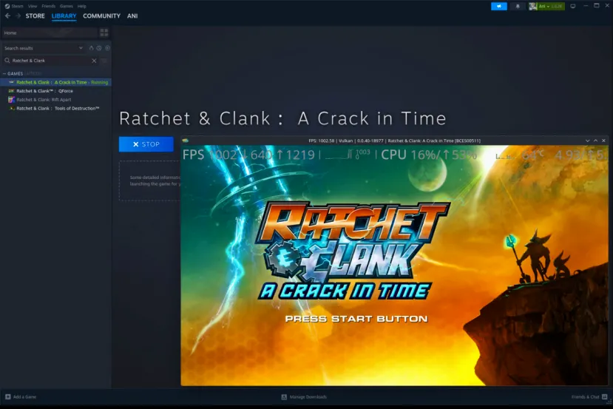
Task: Close the Ratchet & Clank game window
Action: point(603,141)
